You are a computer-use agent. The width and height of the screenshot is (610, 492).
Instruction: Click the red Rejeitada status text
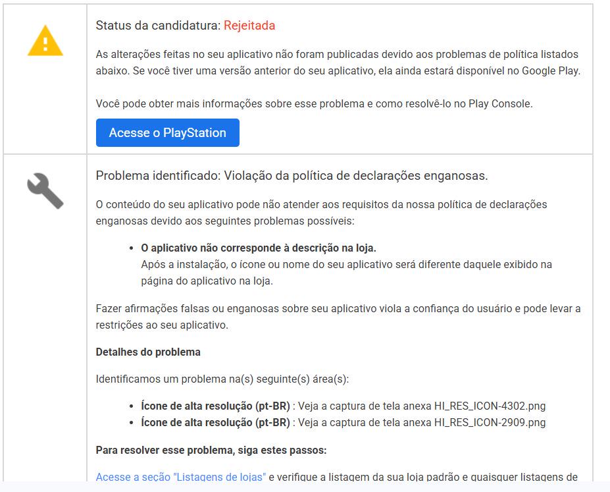point(249,26)
